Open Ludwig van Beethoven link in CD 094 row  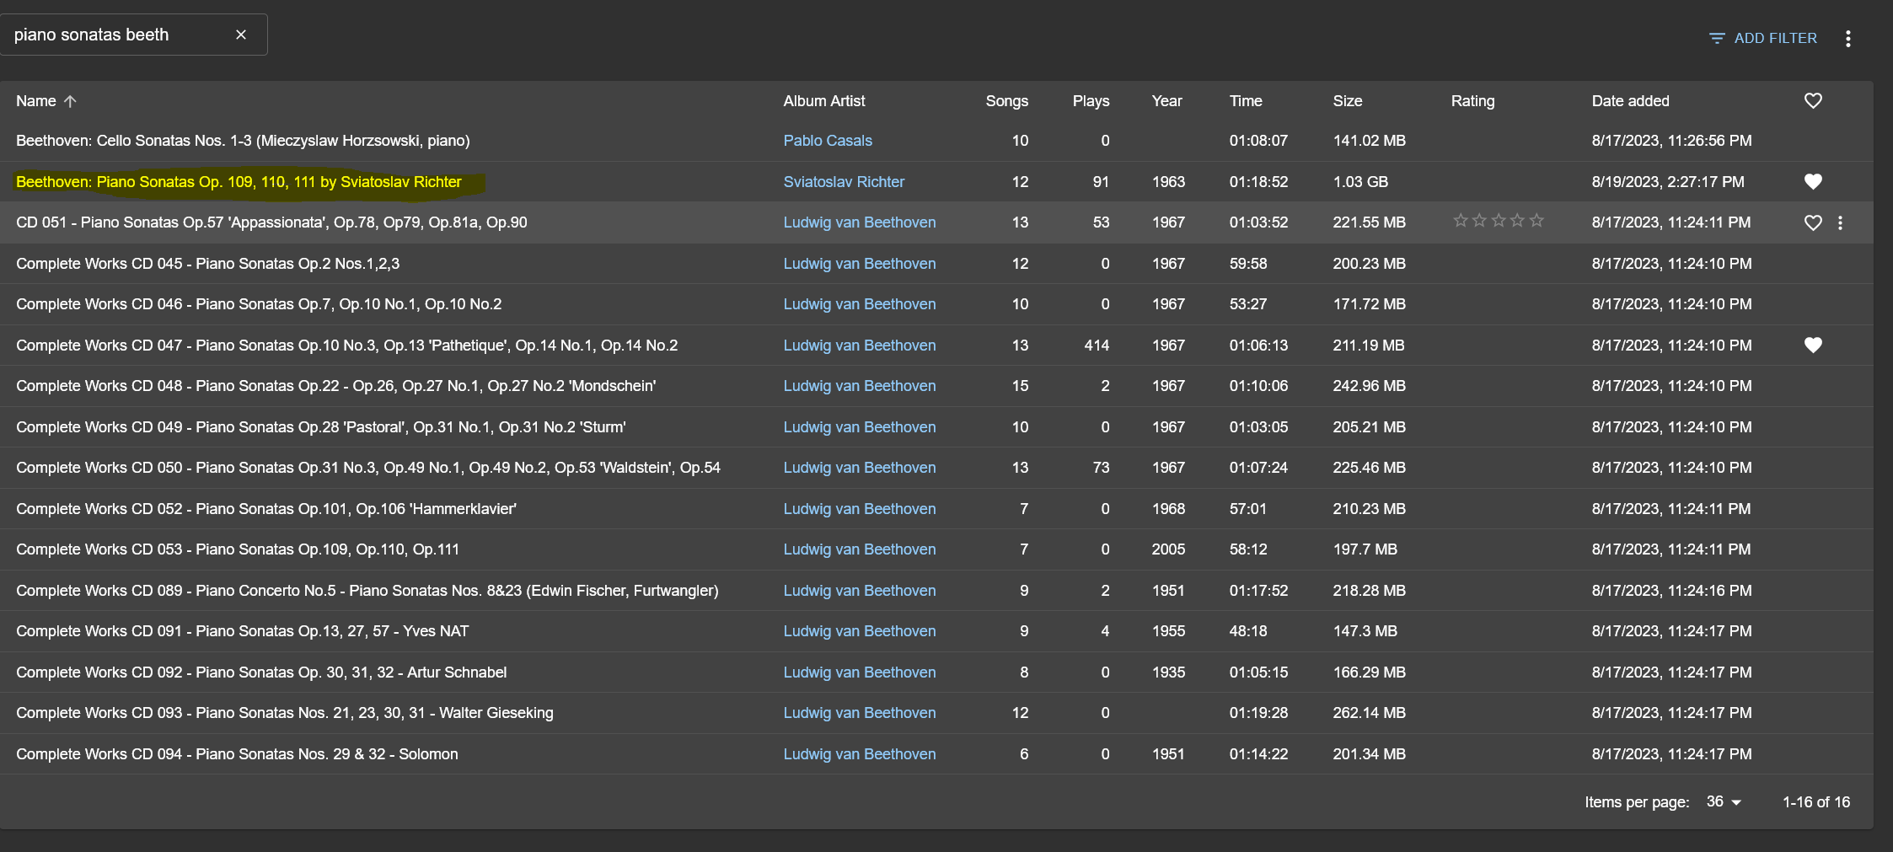tap(860, 754)
